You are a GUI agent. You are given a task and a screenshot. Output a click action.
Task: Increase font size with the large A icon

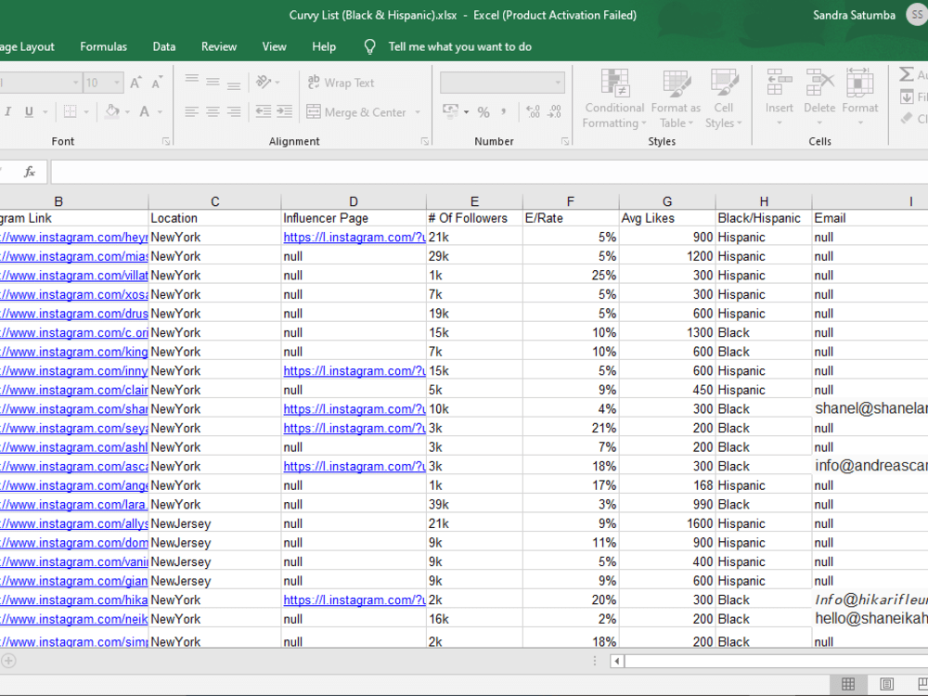(x=135, y=83)
